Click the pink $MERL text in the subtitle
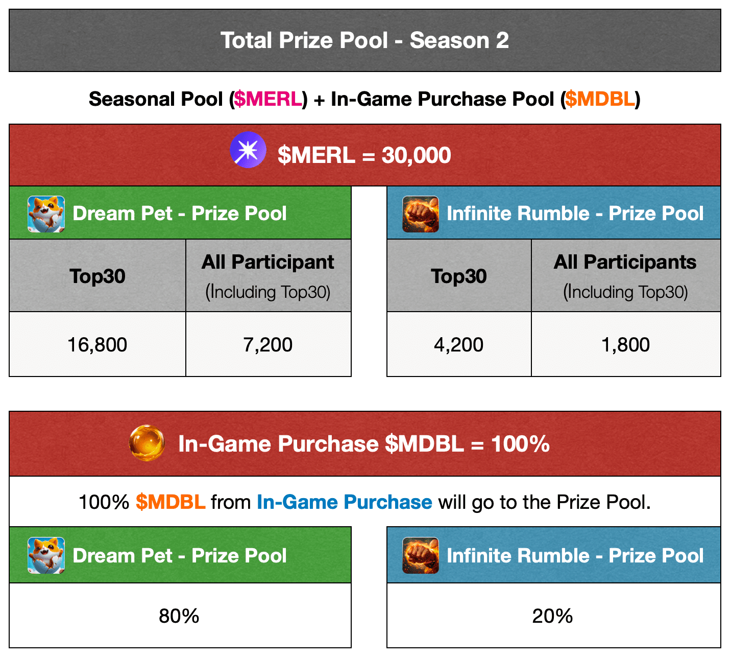This screenshot has height=658, width=731. click(x=268, y=99)
